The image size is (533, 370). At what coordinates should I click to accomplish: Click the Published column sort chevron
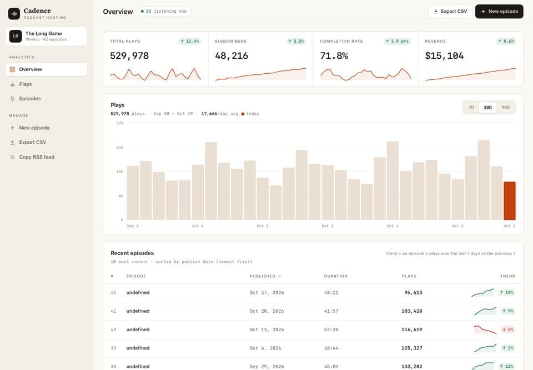pyautogui.click(x=280, y=276)
